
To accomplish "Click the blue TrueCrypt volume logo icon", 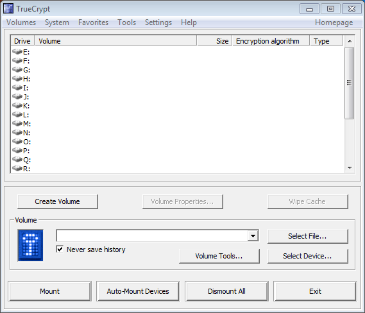I will [31, 245].
